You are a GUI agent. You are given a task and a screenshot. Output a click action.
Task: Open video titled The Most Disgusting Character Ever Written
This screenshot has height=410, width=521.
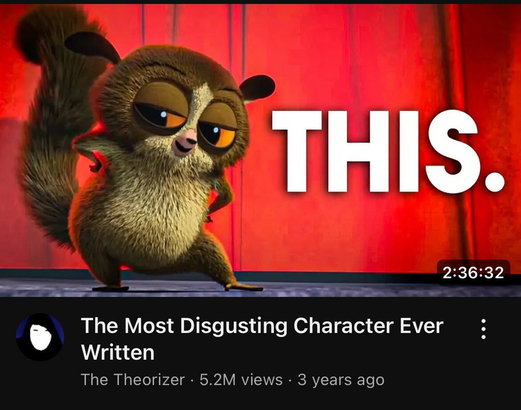click(262, 339)
